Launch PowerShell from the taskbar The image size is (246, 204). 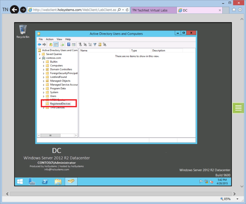click(x=45, y=182)
